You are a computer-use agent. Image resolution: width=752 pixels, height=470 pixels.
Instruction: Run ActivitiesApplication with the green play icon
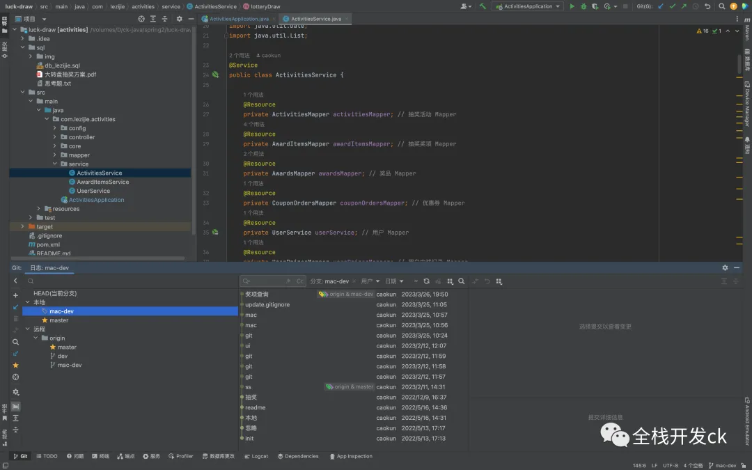[x=572, y=6]
